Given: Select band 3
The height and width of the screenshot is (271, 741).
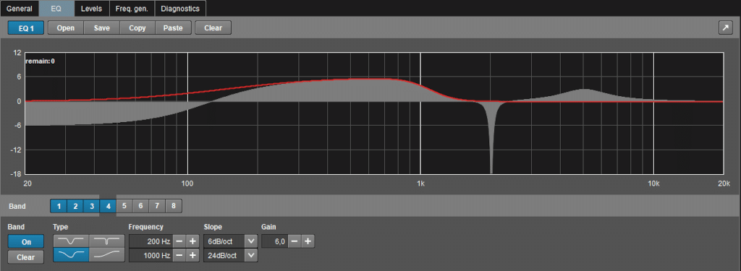Looking at the screenshot, I should (92, 206).
